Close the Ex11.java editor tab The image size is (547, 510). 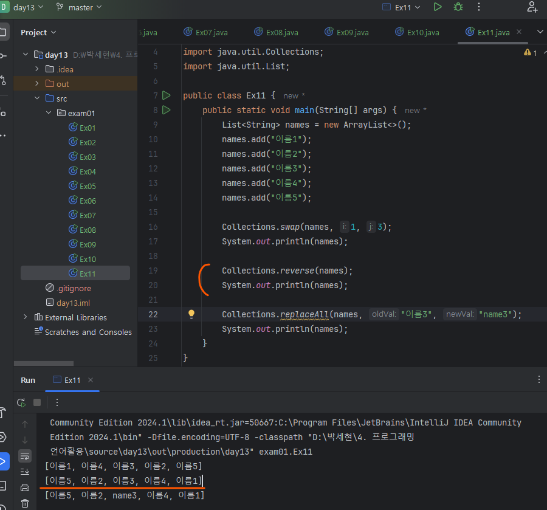point(519,32)
